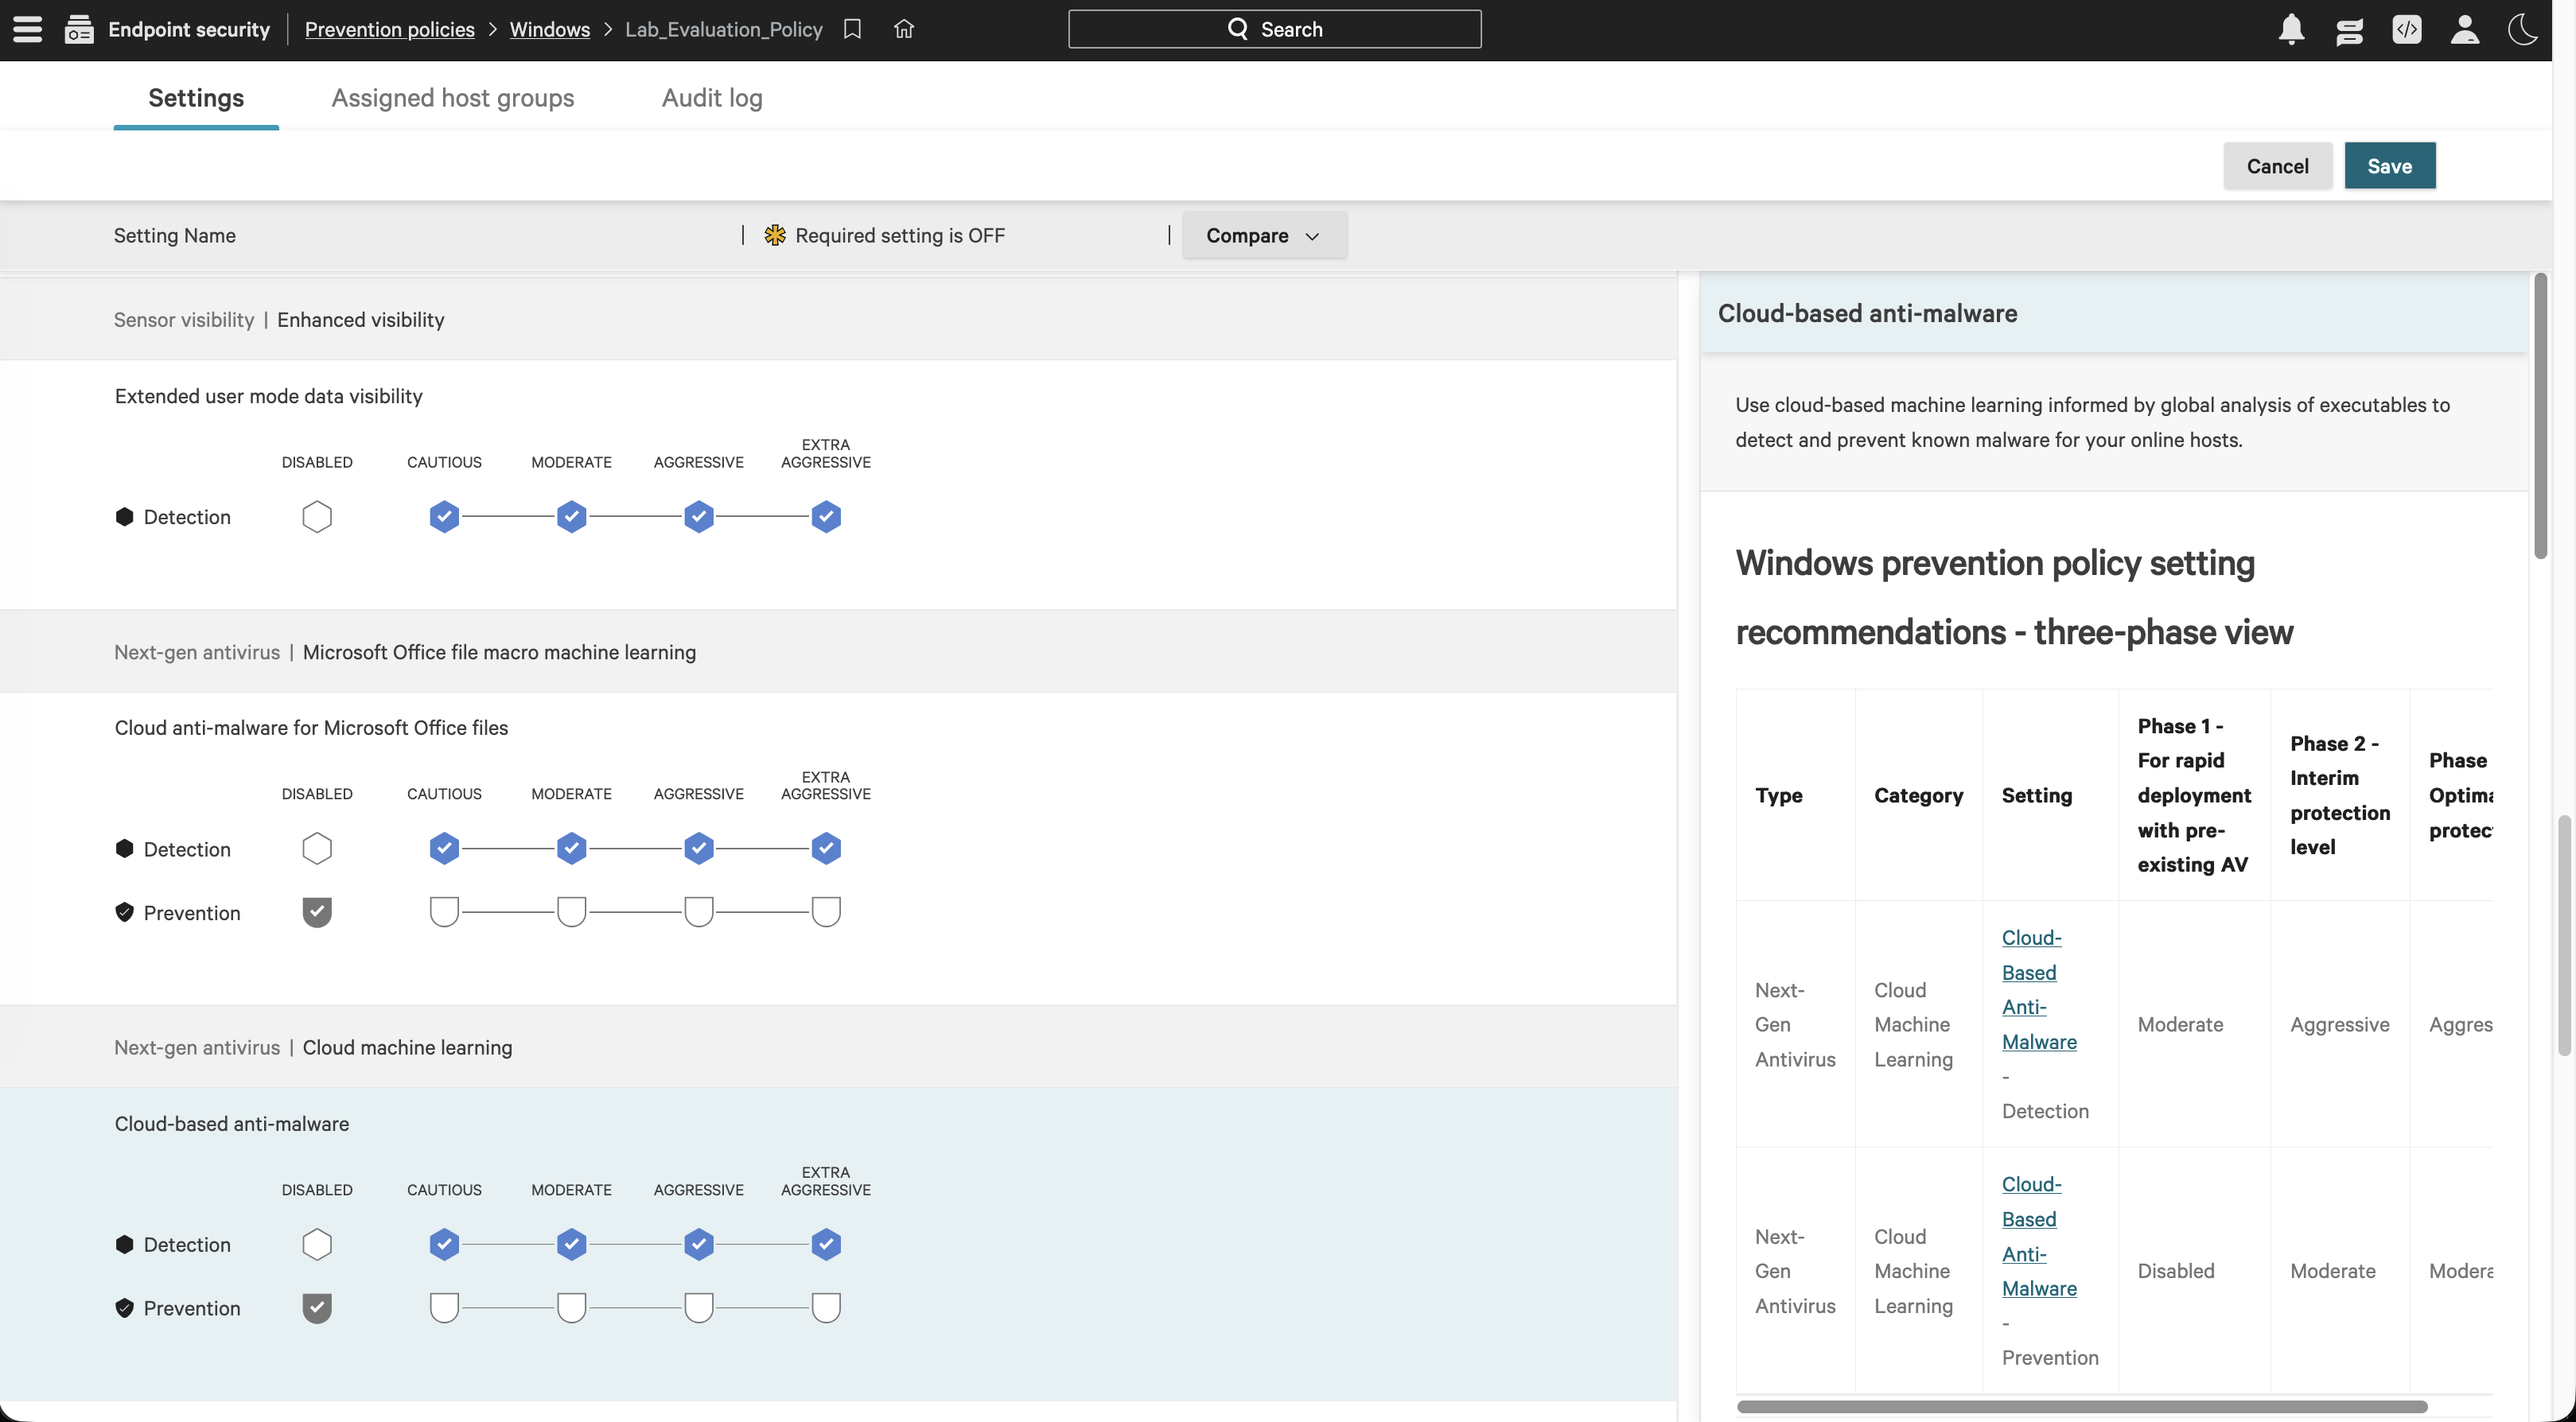
Task: Open the Compare dropdown
Action: (x=1264, y=235)
